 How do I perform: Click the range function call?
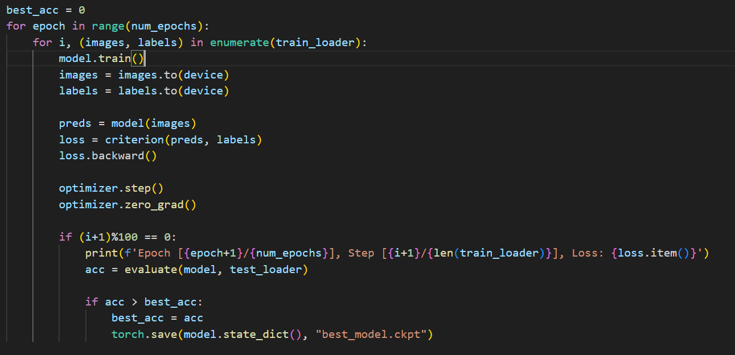(109, 26)
